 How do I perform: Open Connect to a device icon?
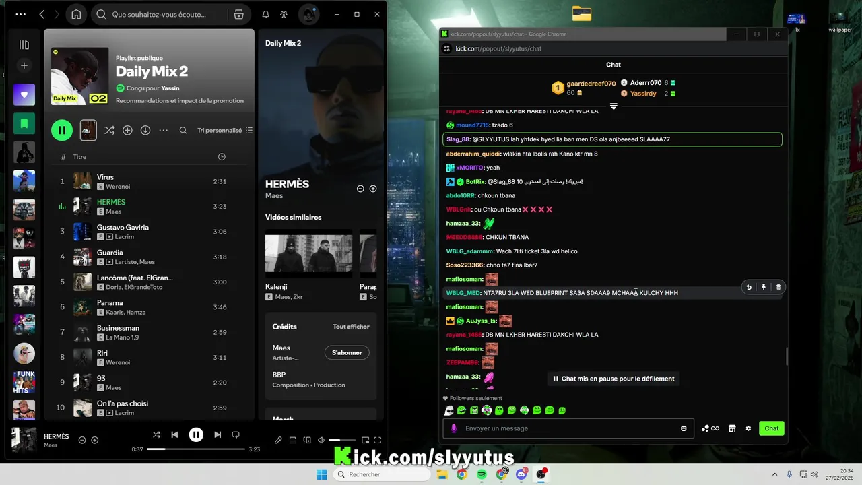tap(307, 440)
